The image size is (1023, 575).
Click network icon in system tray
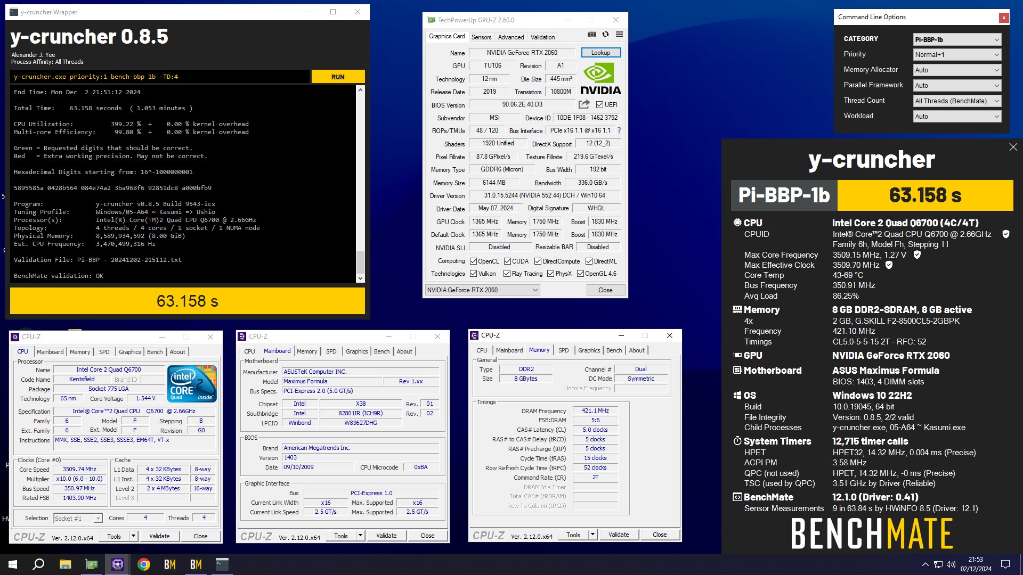938,564
